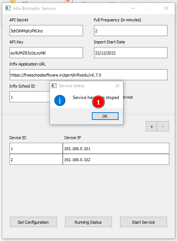This screenshot has height=241, width=177.
Task: Click the Infix Application URL field
Action: 88,75
